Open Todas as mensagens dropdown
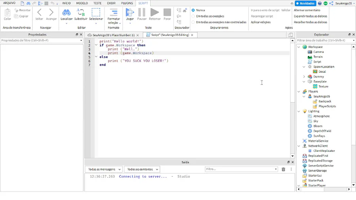The width and height of the screenshot is (356, 200). [104, 170]
